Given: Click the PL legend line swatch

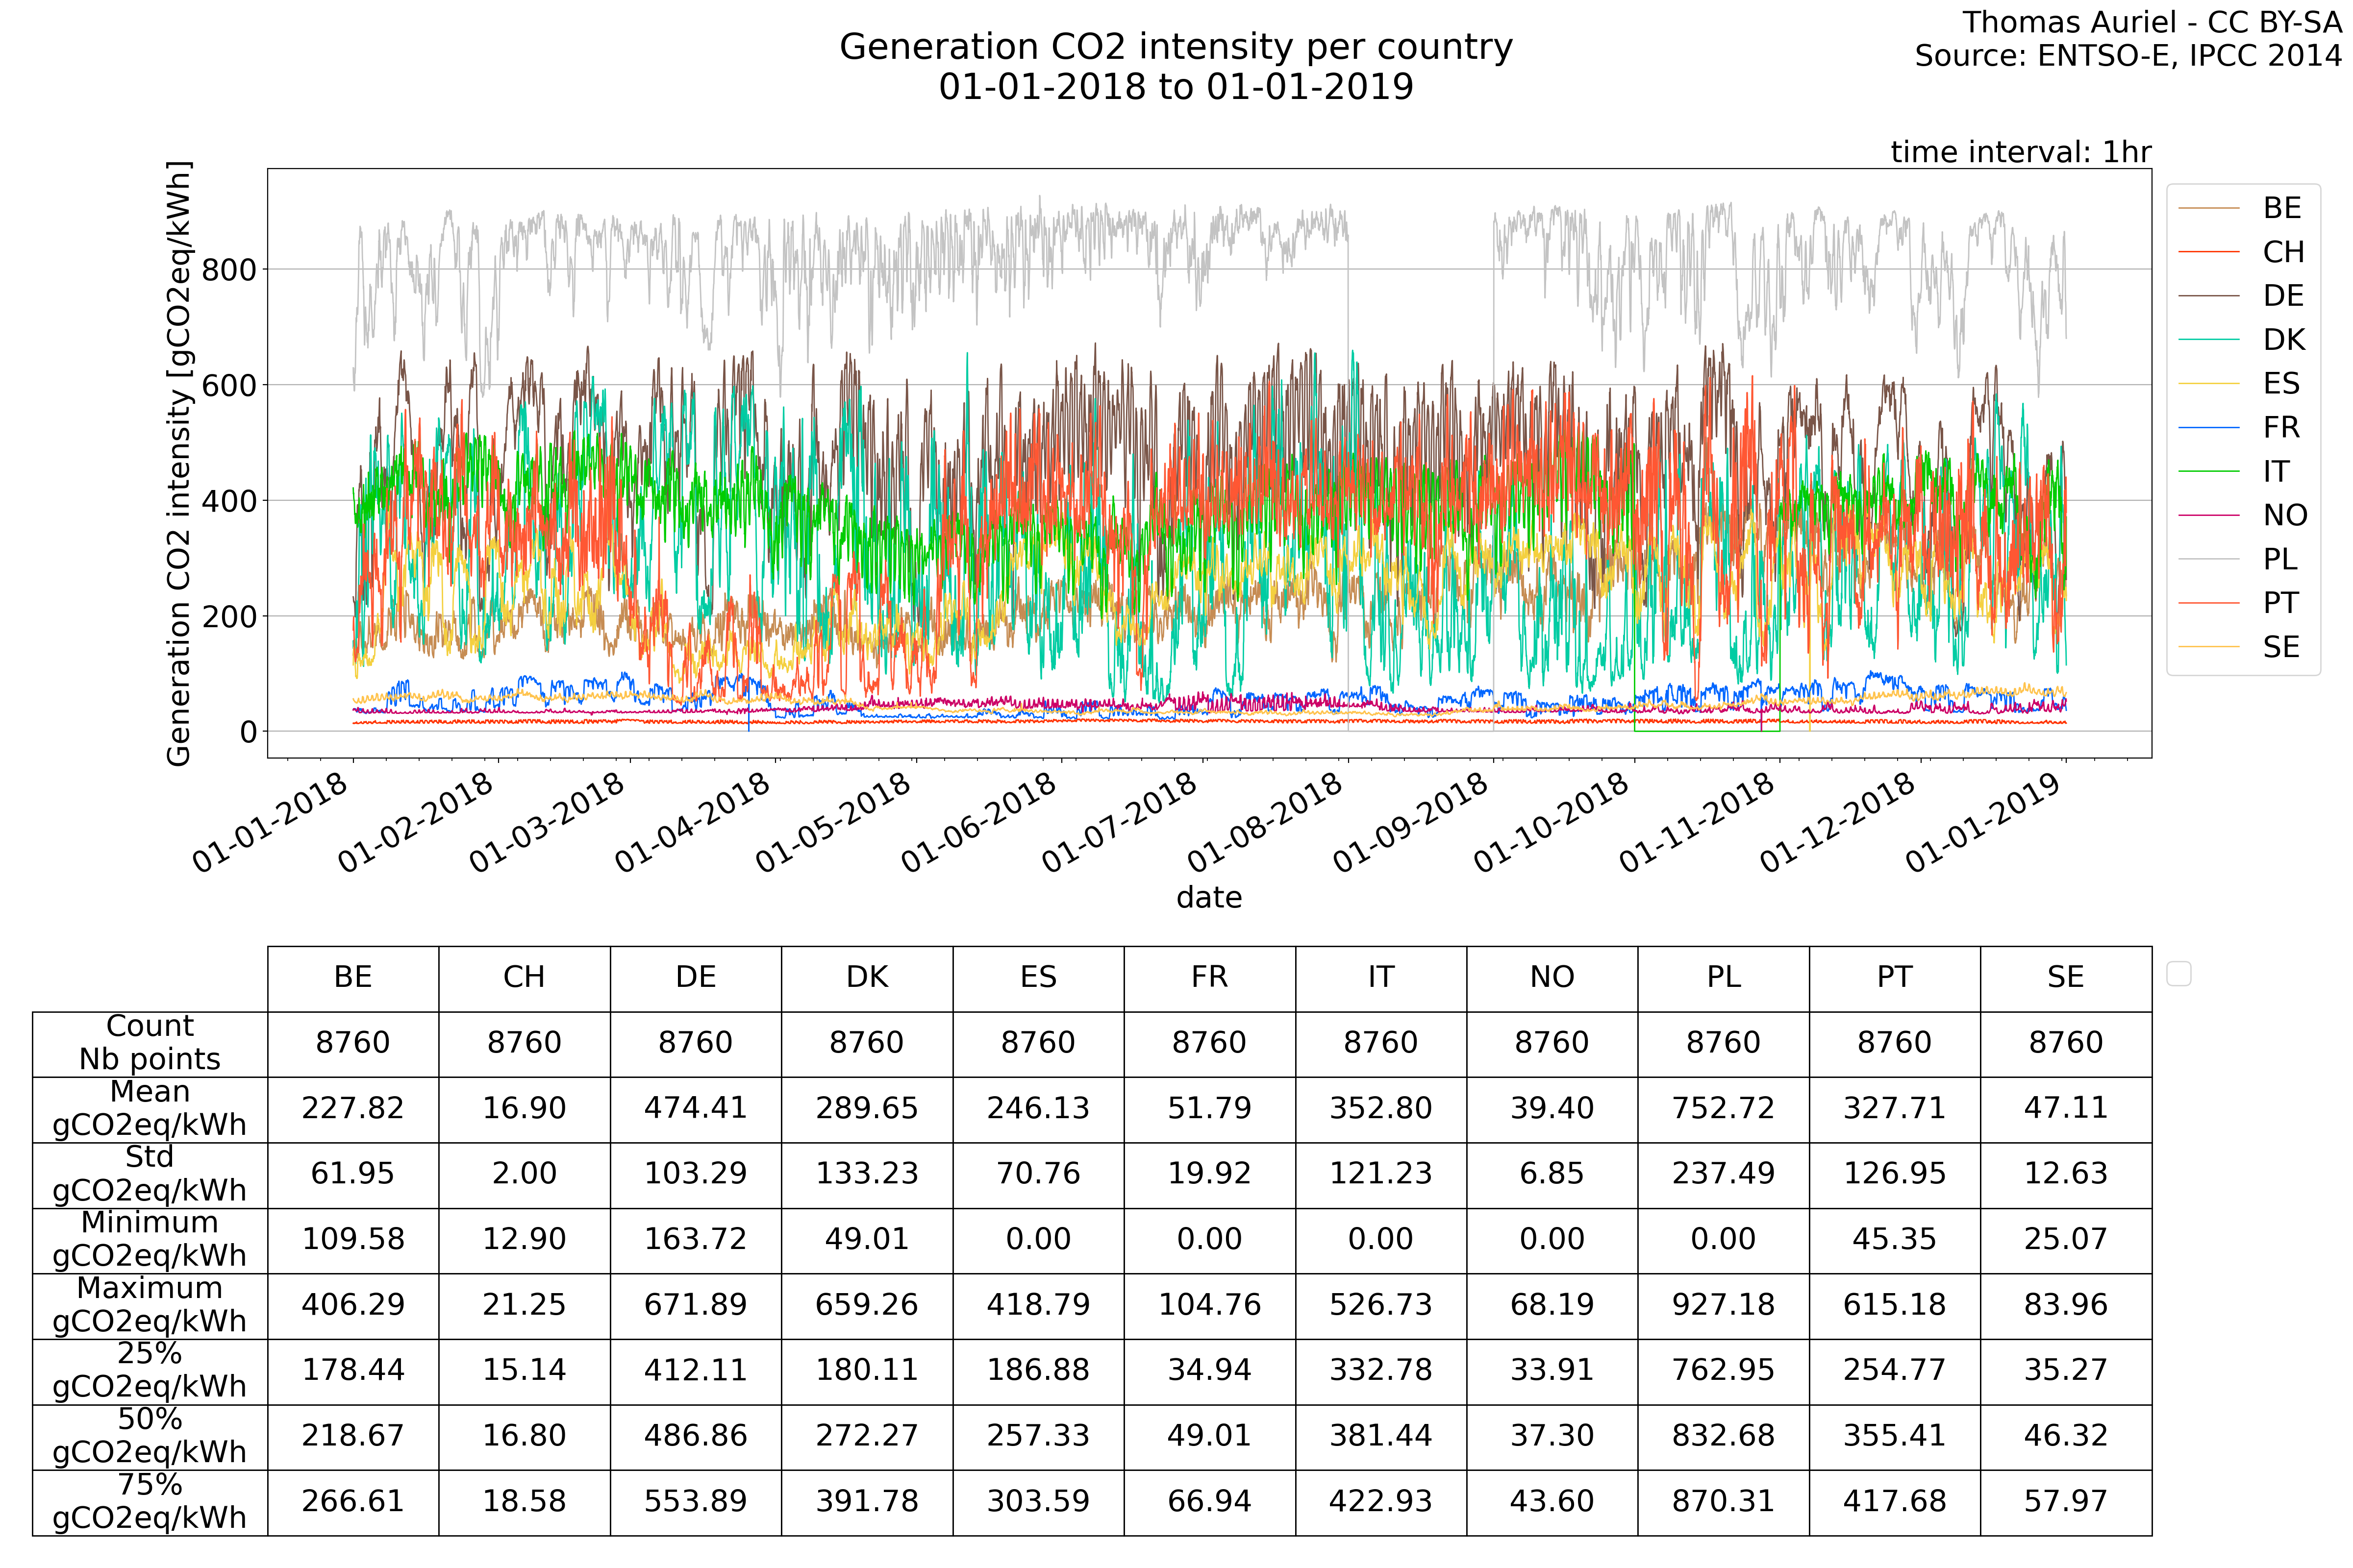Looking at the screenshot, I should click(2208, 560).
